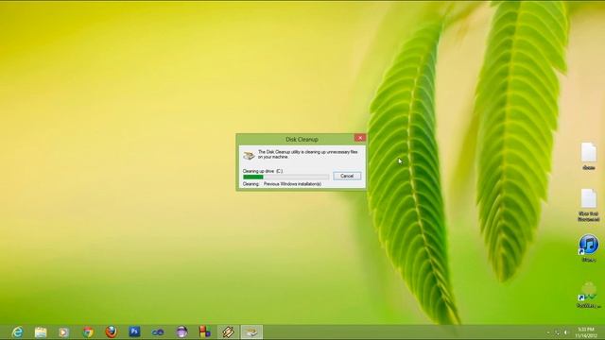
Task: Click the purple orb taskbar icon
Action: pyautogui.click(x=181, y=331)
